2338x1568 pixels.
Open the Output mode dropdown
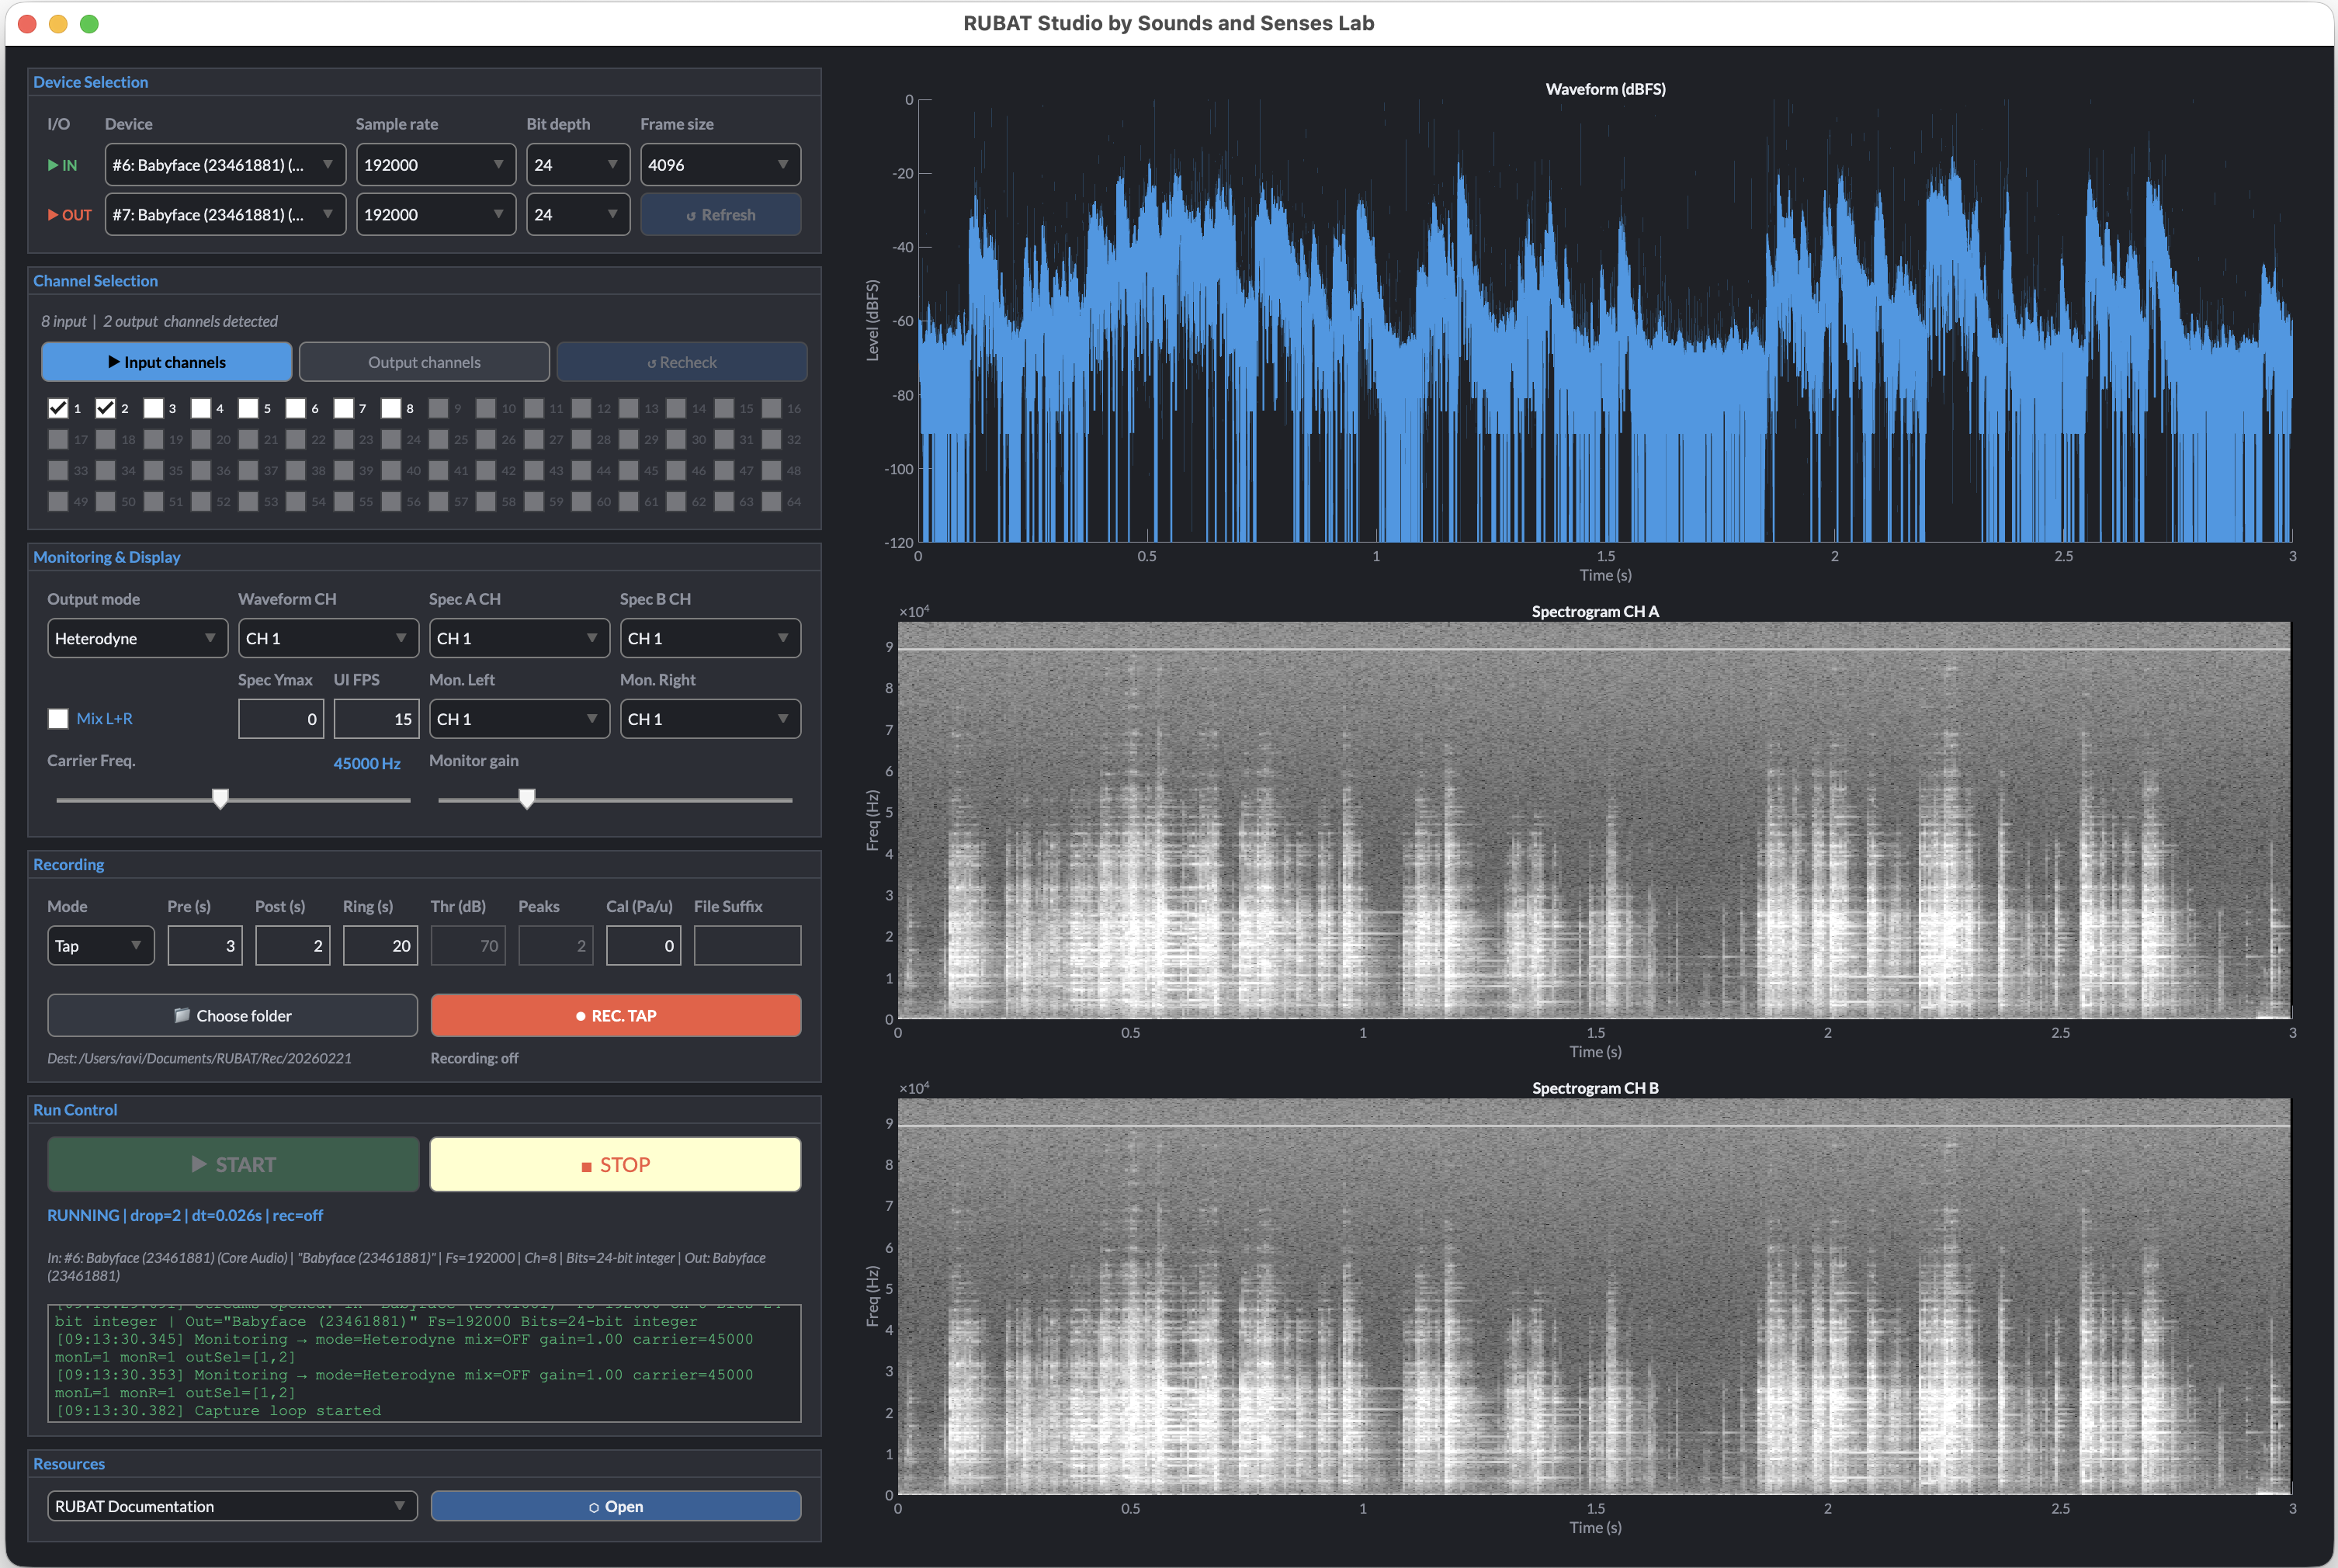[x=137, y=637]
